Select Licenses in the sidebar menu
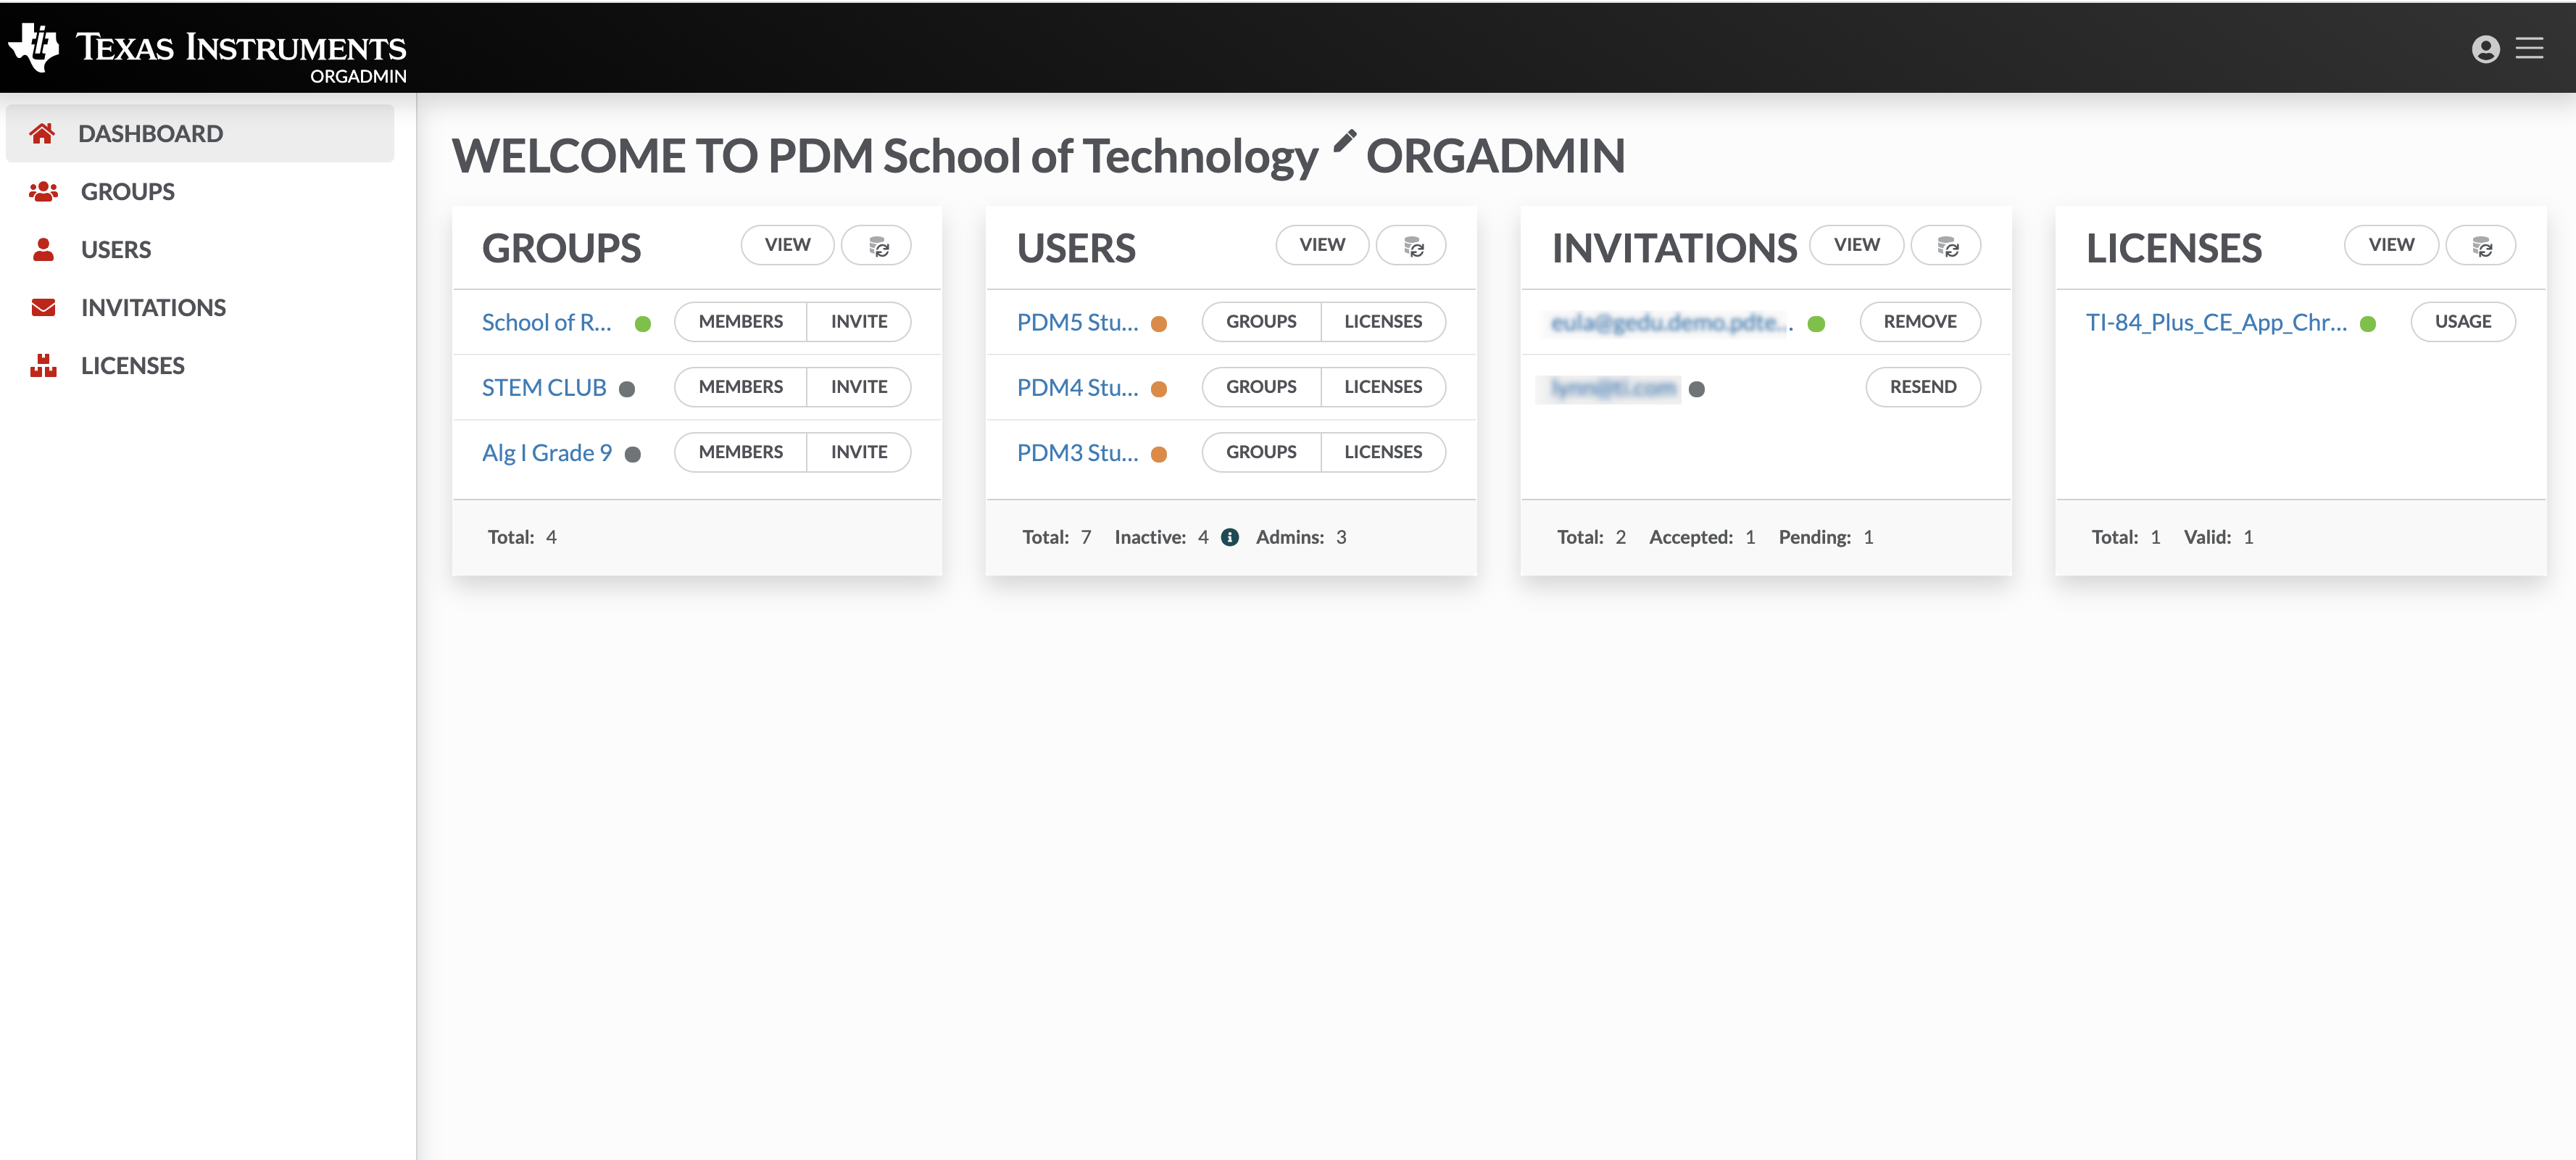 point(132,365)
